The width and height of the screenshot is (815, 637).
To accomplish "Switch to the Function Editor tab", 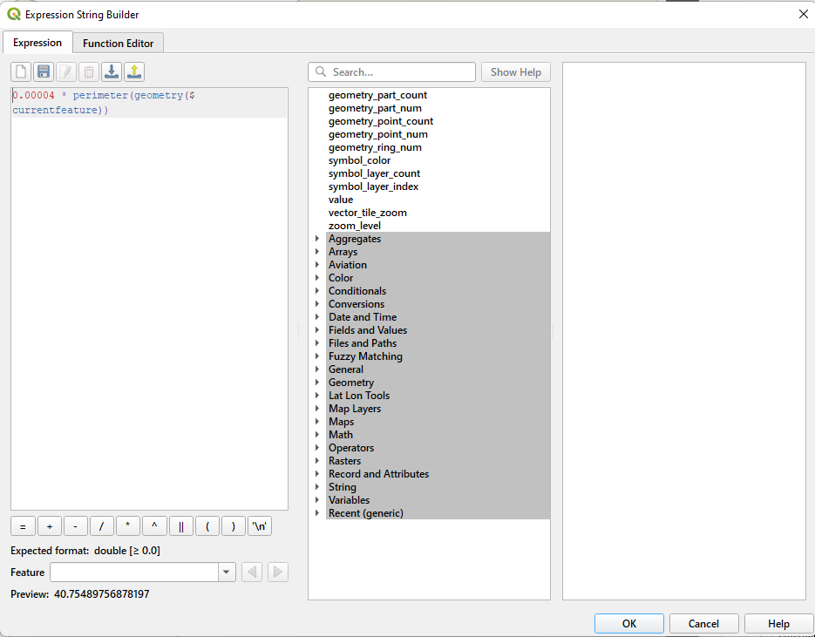I will click(118, 42).
